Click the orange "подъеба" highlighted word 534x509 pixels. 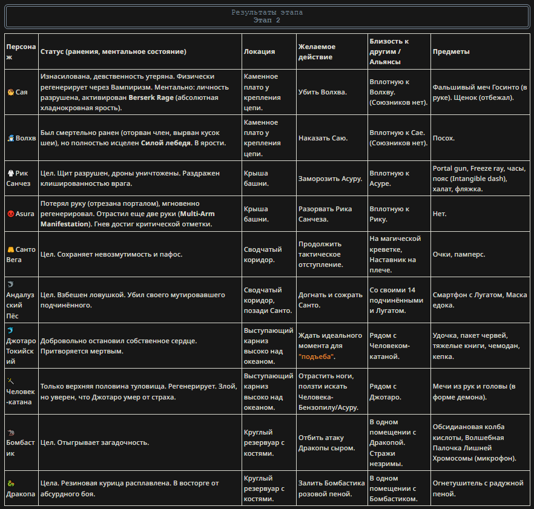pyautogui.click(x=315, y=356)
